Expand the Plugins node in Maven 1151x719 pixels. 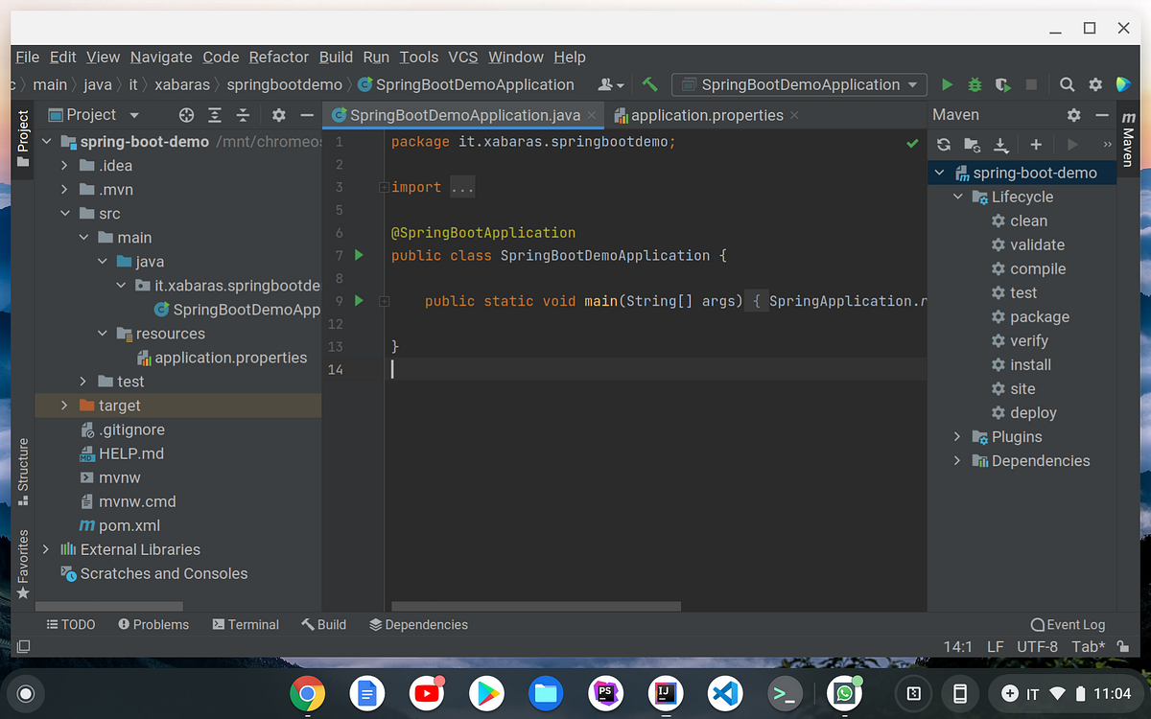tap(957, 436)
